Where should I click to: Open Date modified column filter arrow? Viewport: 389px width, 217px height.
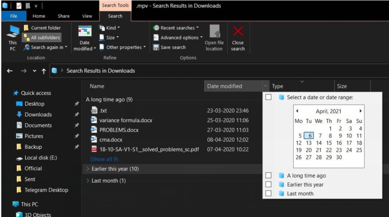[266, 86]
